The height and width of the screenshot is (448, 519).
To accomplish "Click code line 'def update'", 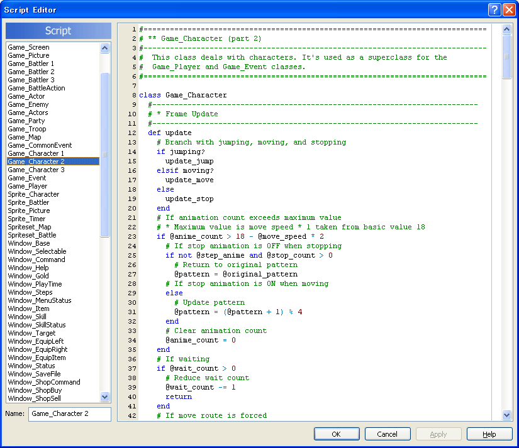I will click(x=169, y=133).
